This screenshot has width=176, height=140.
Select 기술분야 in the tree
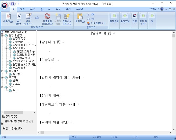coord(18,42)
